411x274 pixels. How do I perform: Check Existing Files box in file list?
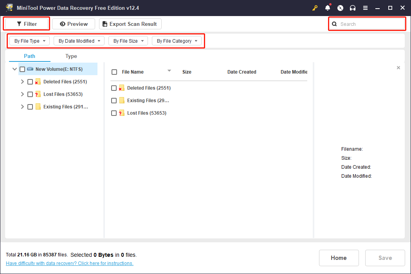tap(114, 101)
